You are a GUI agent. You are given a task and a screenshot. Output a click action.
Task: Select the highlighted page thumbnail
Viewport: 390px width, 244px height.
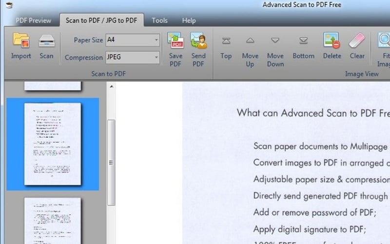[x=53, y=144]
